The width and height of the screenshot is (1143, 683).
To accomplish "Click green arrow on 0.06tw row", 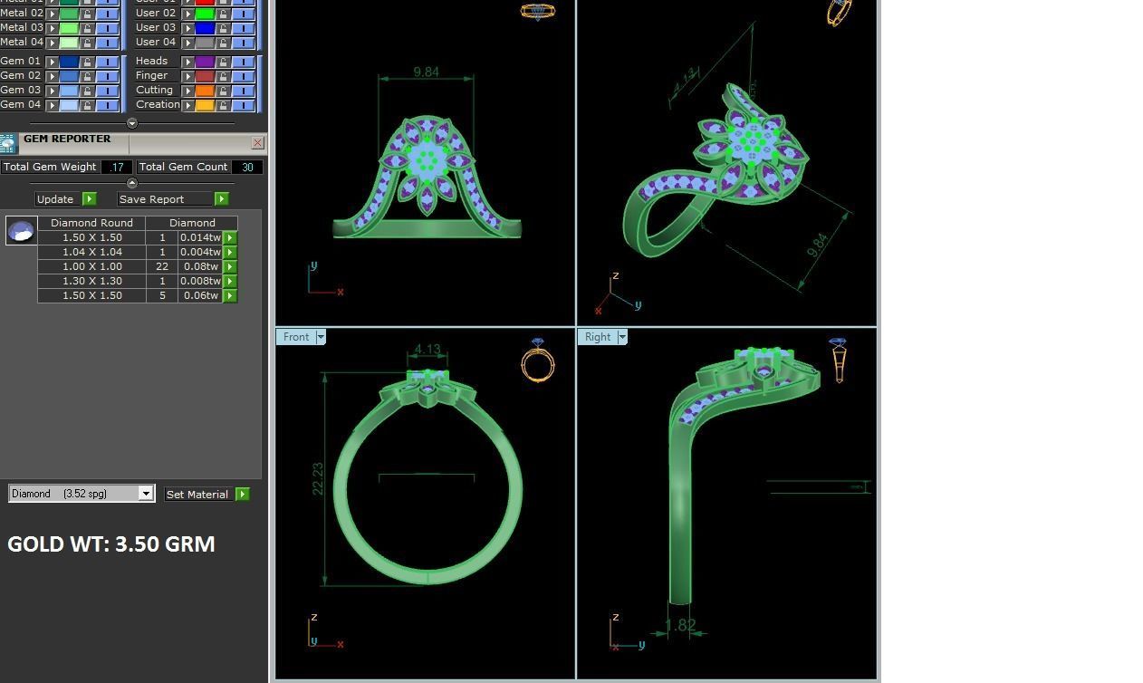I will click(x=230, y=295).
